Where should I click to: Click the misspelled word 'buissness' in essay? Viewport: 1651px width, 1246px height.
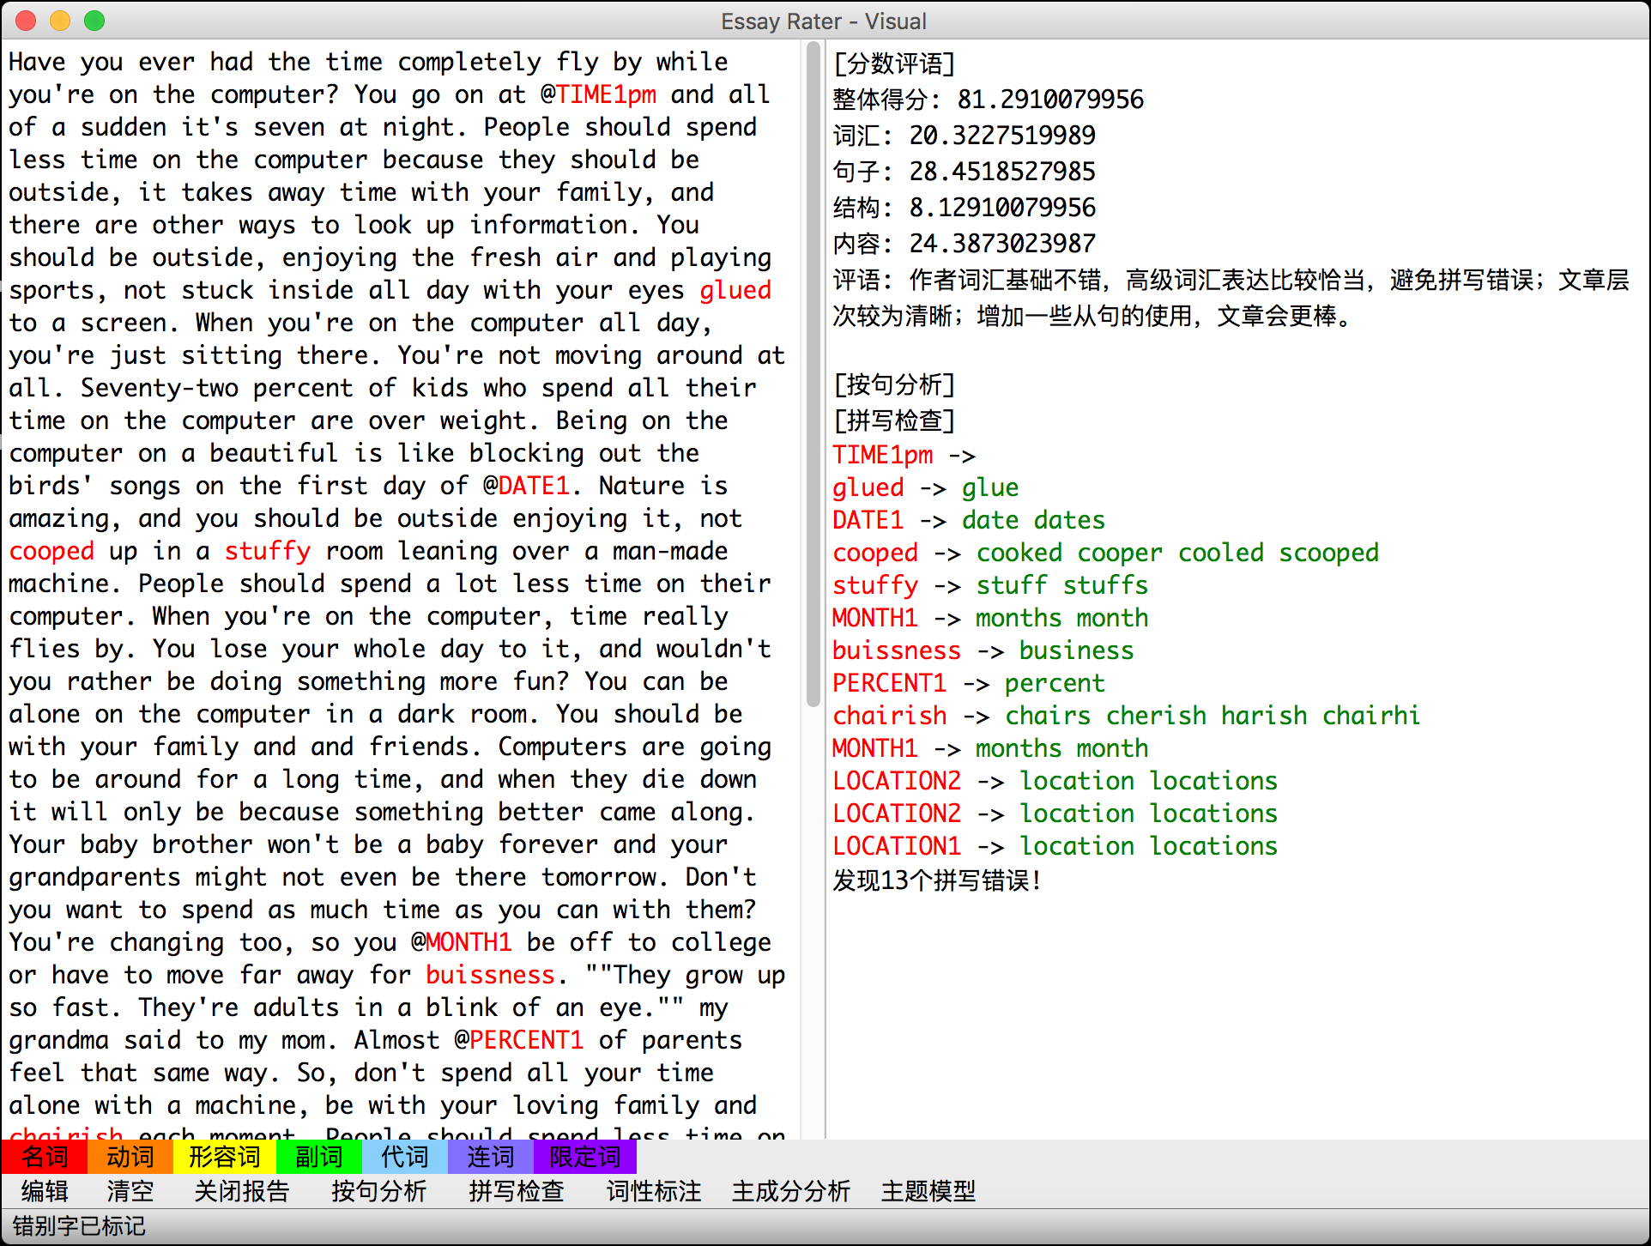coord(490,975)
